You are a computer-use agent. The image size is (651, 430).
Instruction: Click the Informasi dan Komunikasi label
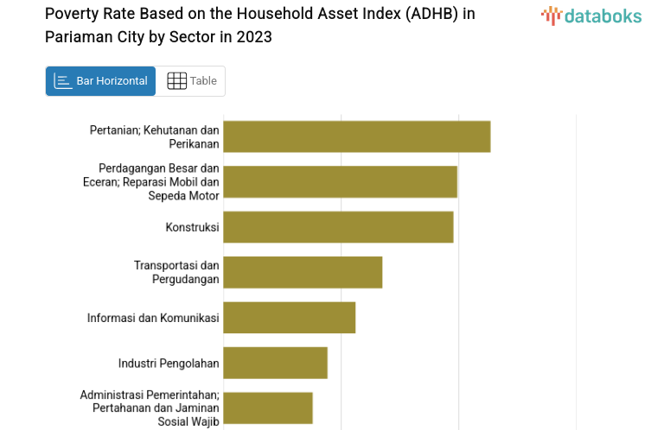153,318
